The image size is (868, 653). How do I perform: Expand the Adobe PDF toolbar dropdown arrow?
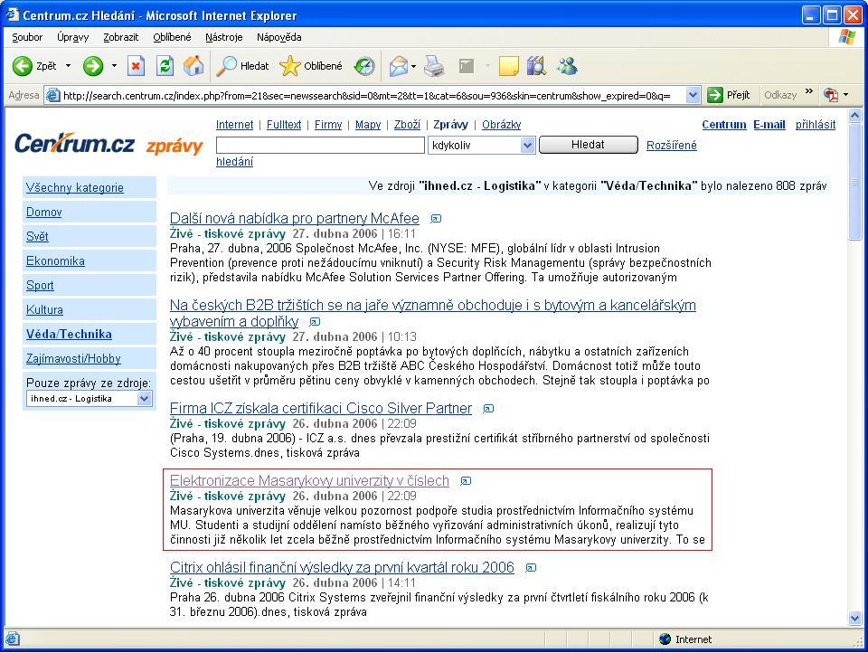[845, 95]
